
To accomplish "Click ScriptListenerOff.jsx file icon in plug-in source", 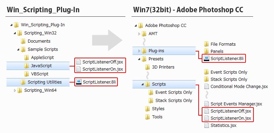I will 79,62.
